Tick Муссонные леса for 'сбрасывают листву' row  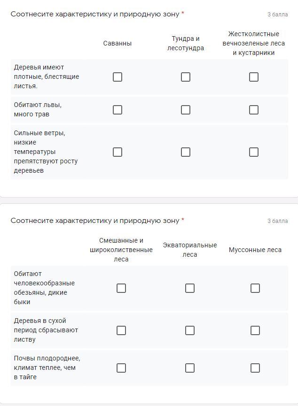click(x=255, y=330)
